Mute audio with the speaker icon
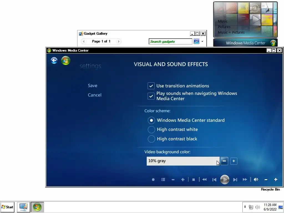The image size is (284, 213). click(x=256, y=179)
